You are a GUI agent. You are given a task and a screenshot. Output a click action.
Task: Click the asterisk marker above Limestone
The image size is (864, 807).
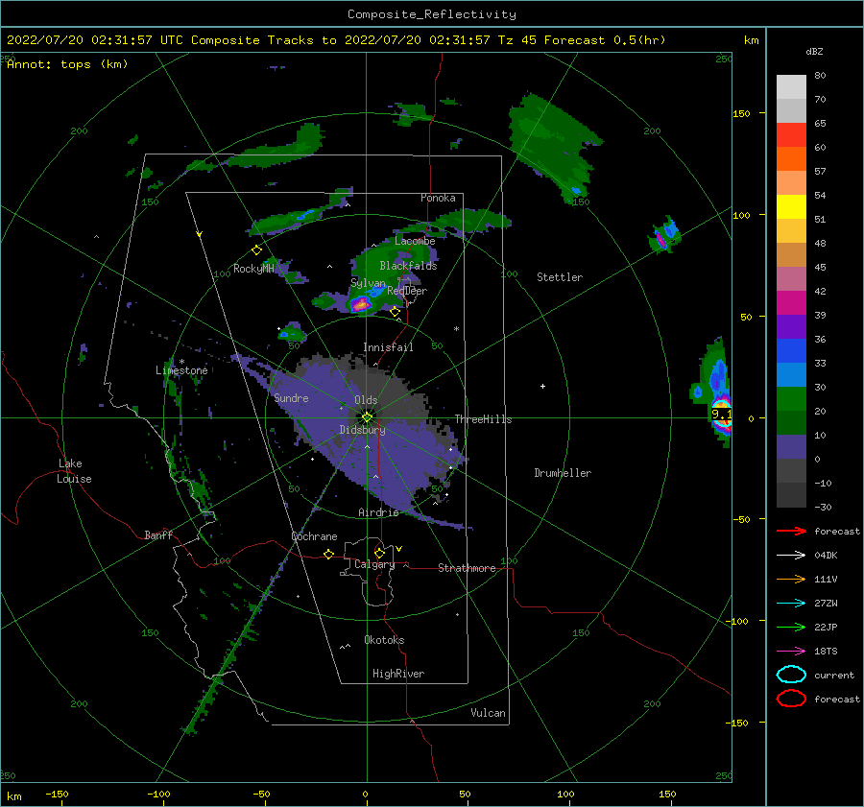[x=181, y=362]
